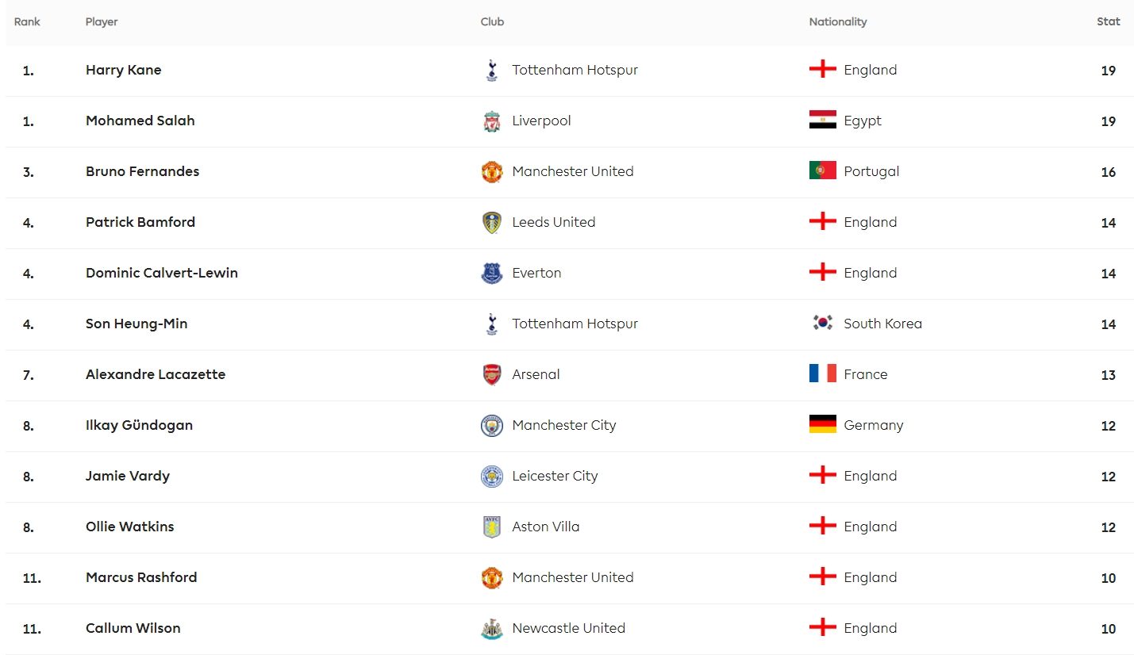Open Harry Kane's player profile
Screen dimensions: 1134x655
(124, 70)
